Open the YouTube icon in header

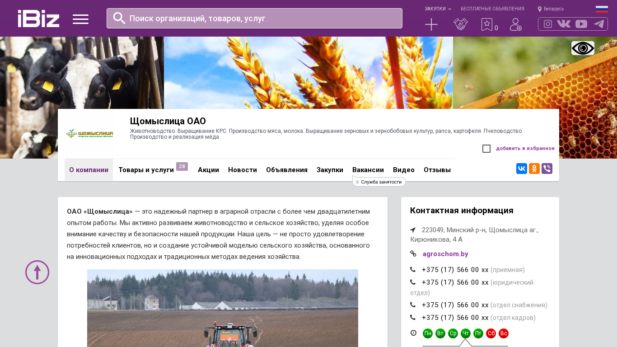point(581,24)
